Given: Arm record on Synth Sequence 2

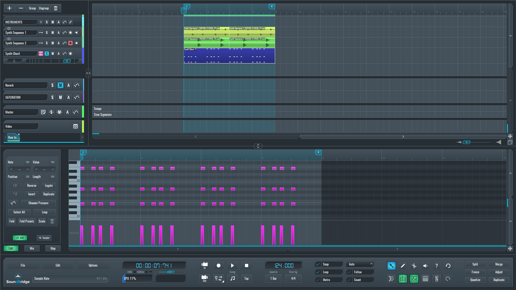Looking at the screenshot, I should pos(70,43).
